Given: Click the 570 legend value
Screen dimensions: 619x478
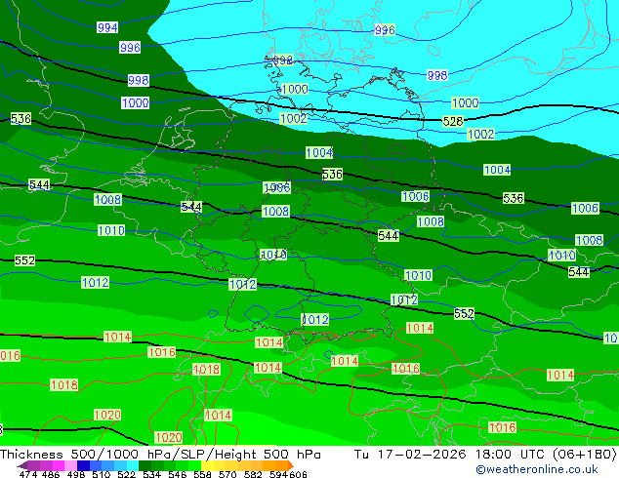Looking at the screenshot, I should pos(227,474).
